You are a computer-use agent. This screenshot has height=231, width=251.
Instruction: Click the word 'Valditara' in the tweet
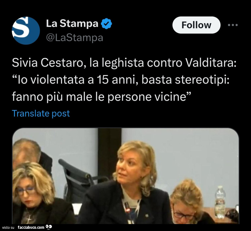[x=211, y=63]
